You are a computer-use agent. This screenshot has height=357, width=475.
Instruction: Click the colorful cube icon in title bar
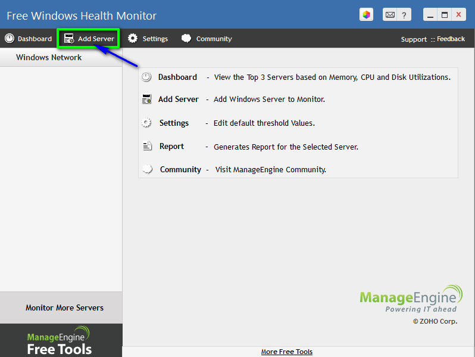(x=366, y=14)
